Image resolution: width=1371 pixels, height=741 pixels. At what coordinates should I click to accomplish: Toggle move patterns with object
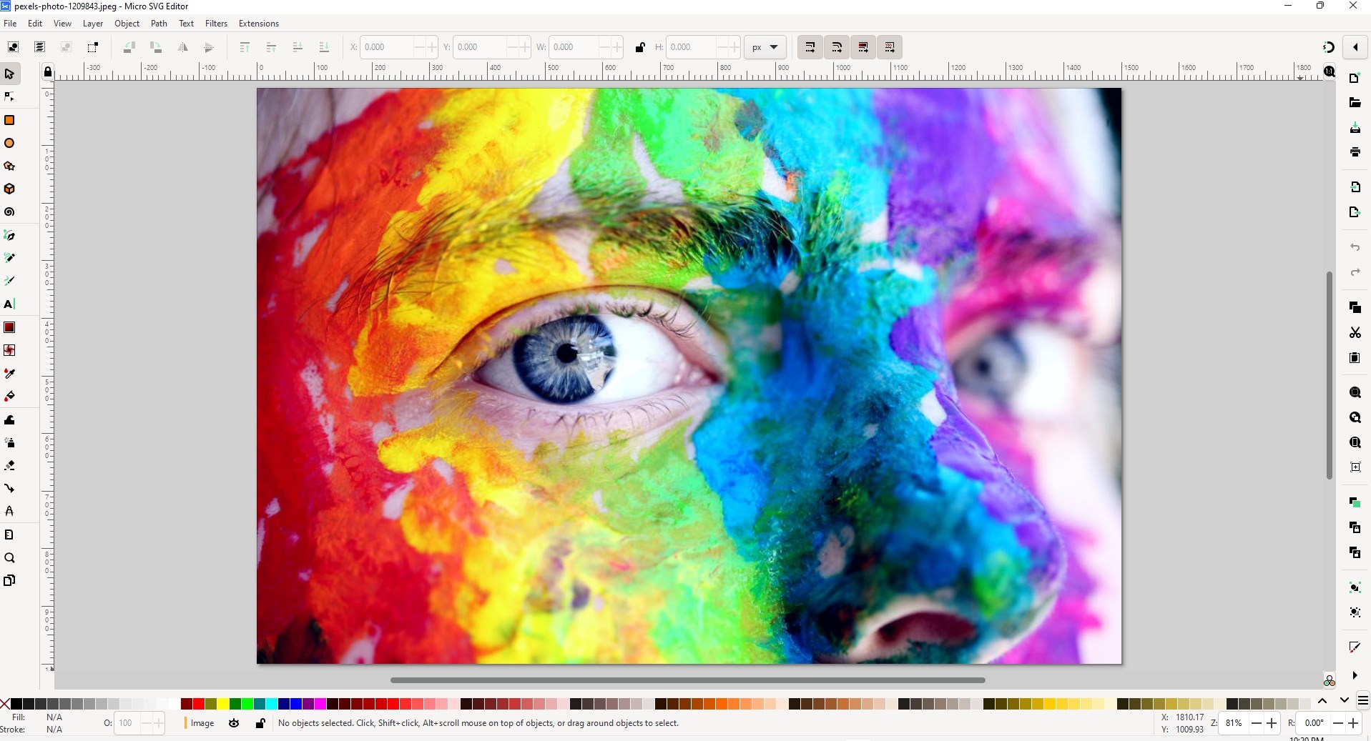point(890,47)
